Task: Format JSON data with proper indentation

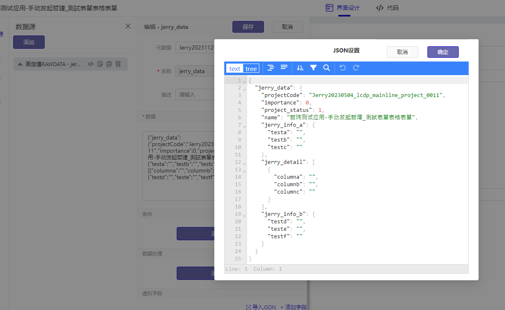Action: click(x=271, y=68)
